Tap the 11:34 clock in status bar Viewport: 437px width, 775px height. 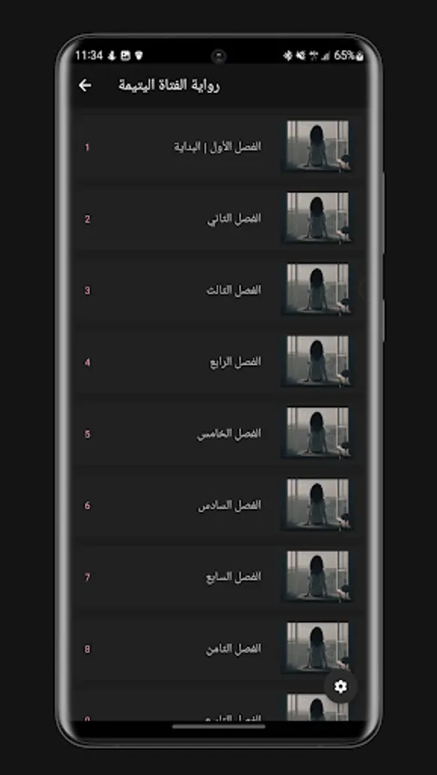pyautogui.click(x=89, y=55)
